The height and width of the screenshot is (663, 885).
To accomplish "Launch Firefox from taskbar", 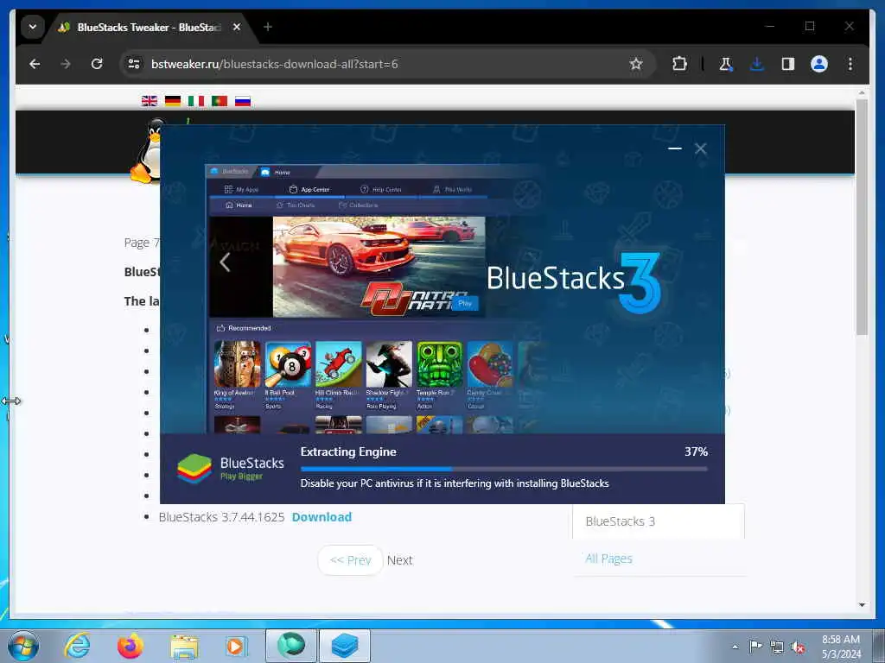I will [131, 646].
